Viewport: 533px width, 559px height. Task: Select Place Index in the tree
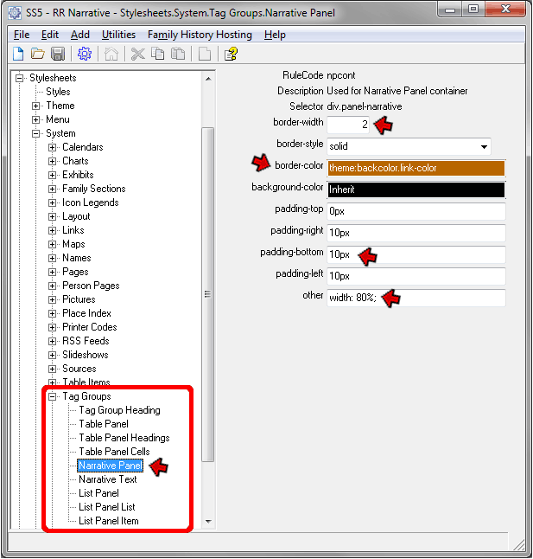coord(86,314)
